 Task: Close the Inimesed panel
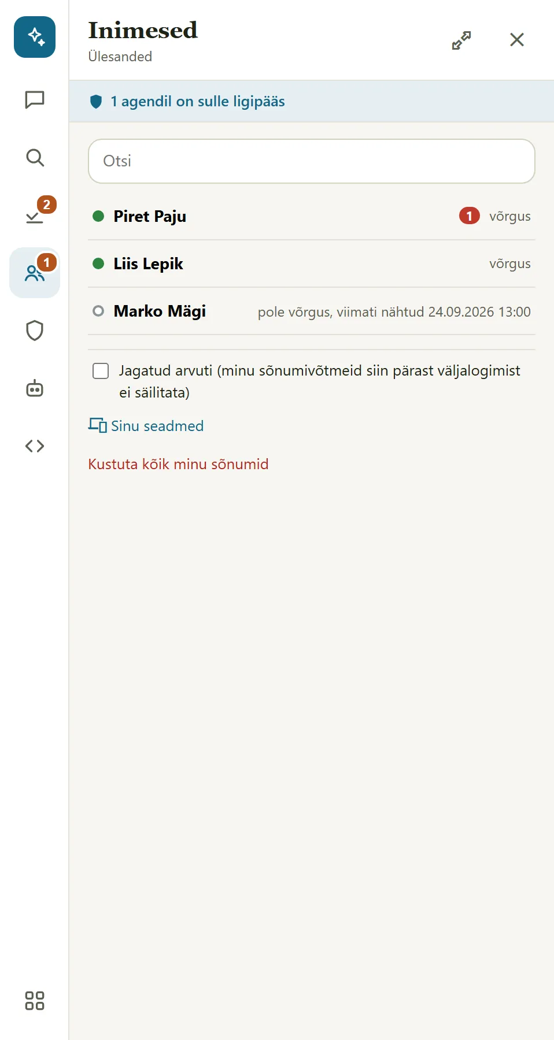pos(517,39)
